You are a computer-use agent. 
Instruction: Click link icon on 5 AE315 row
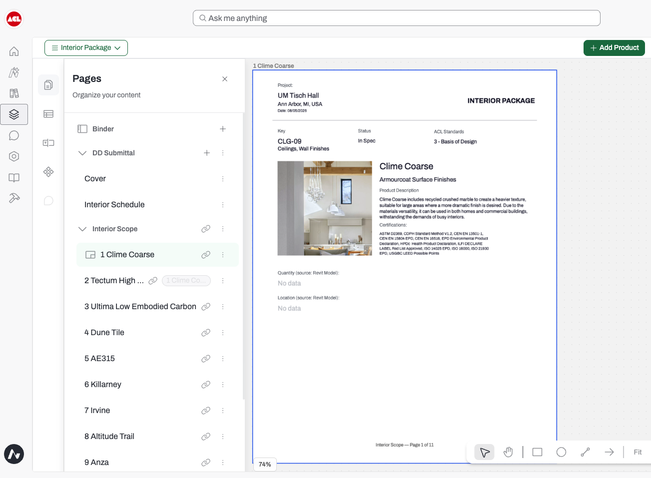(206, 359)
